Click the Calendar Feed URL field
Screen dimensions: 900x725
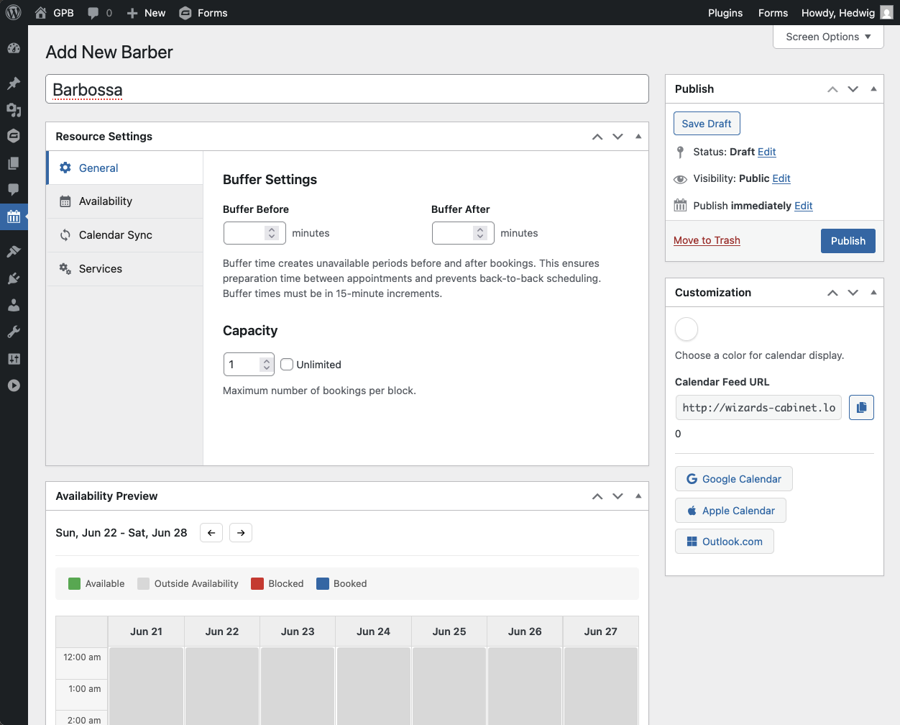tap(758, 407)
